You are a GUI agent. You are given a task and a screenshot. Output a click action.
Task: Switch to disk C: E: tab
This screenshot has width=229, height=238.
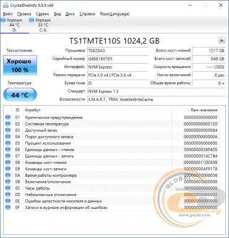point(43,25)
